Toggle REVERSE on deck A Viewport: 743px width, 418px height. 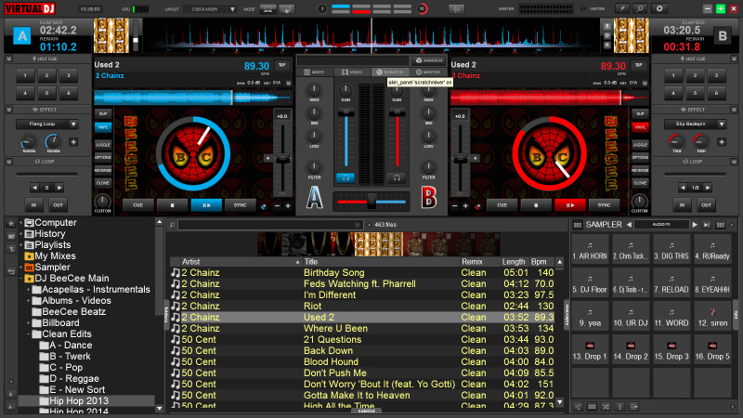click(x=103, y=170)
